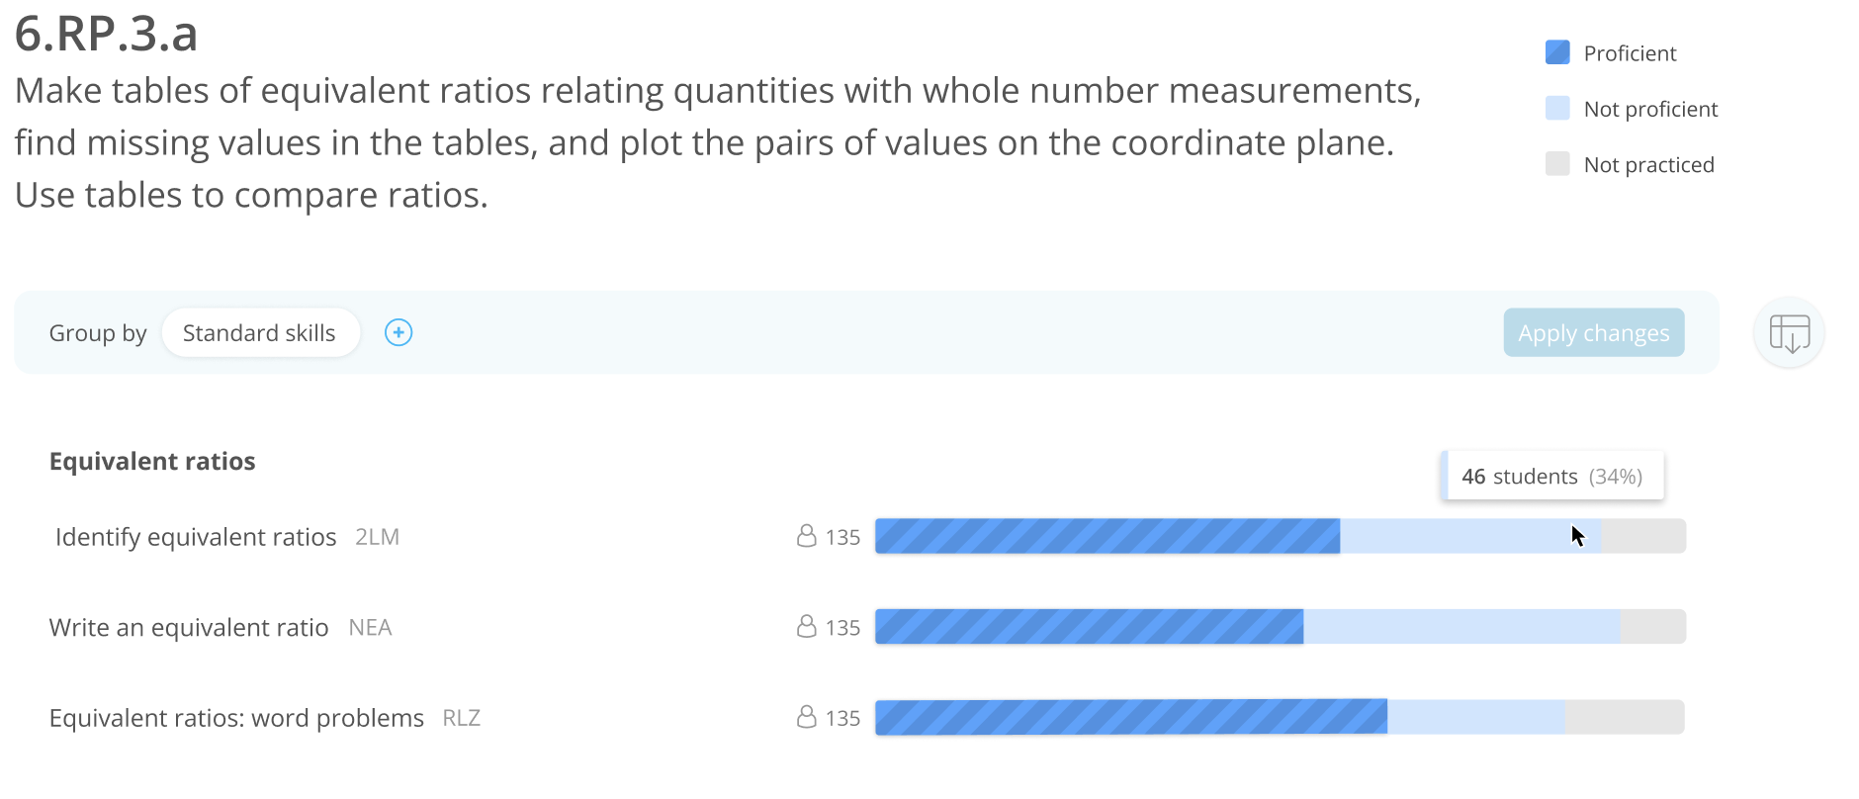Click not proficient segment of Write an equivalent ratio bar
Screen dimensions: 1859x799
1461,627
